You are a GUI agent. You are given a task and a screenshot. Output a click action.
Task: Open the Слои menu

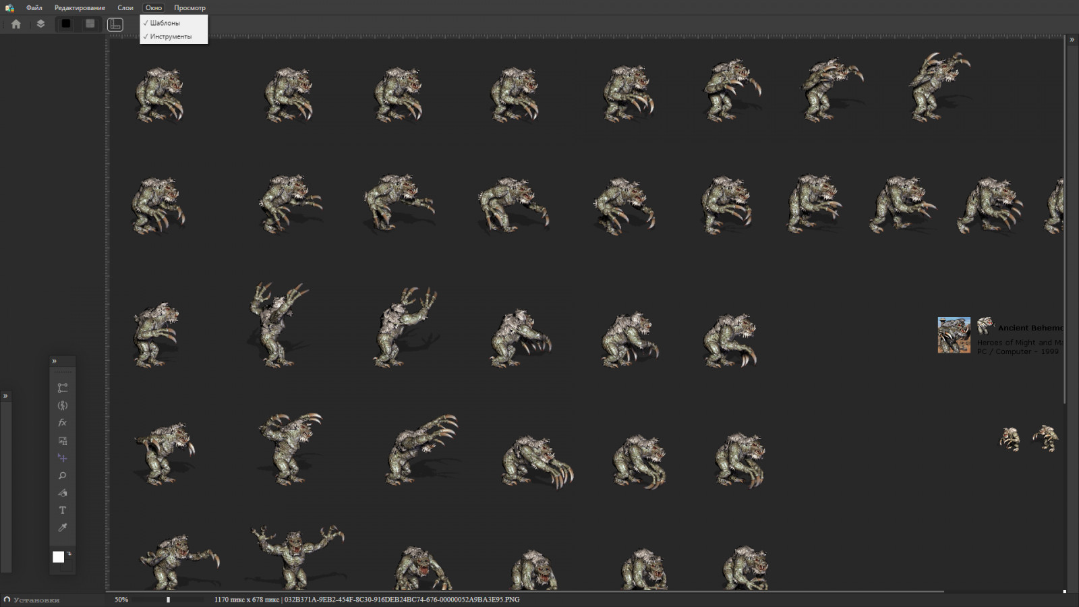click(125, 8)
